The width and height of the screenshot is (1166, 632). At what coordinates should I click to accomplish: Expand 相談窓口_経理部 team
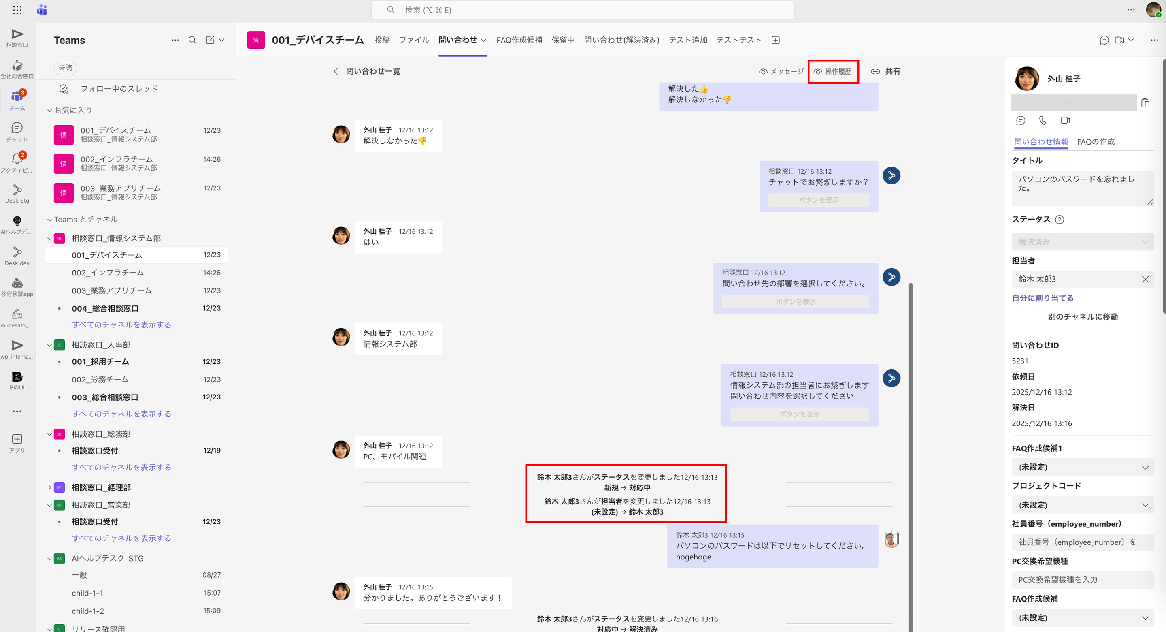click(x=49, y=487)
